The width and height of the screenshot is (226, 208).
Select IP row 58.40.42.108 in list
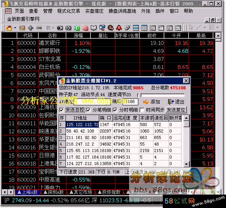point(120,131)
